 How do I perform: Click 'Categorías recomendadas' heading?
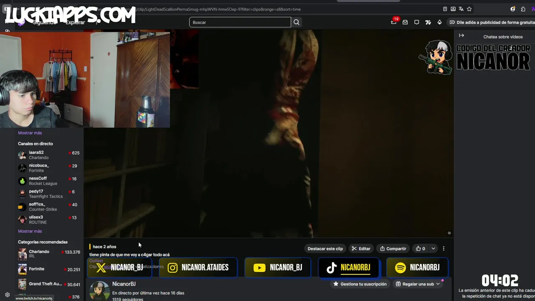point(43,242)
